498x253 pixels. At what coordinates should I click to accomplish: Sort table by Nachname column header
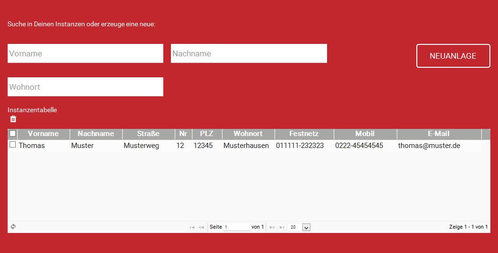coord(96,134)
